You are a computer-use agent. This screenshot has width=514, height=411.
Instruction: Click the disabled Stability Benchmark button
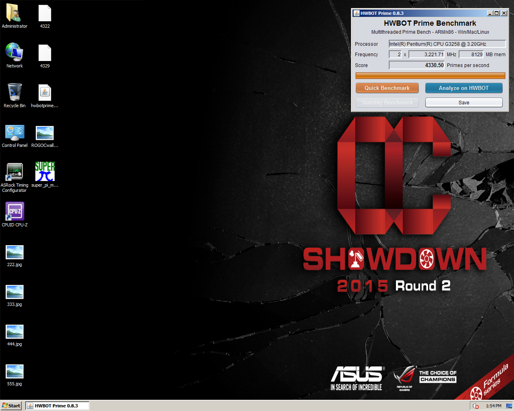[387, 102]
